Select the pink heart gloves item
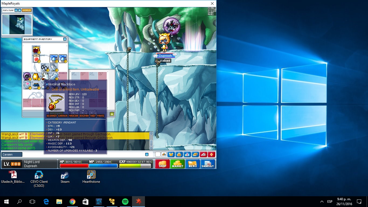 pos(27,85)
